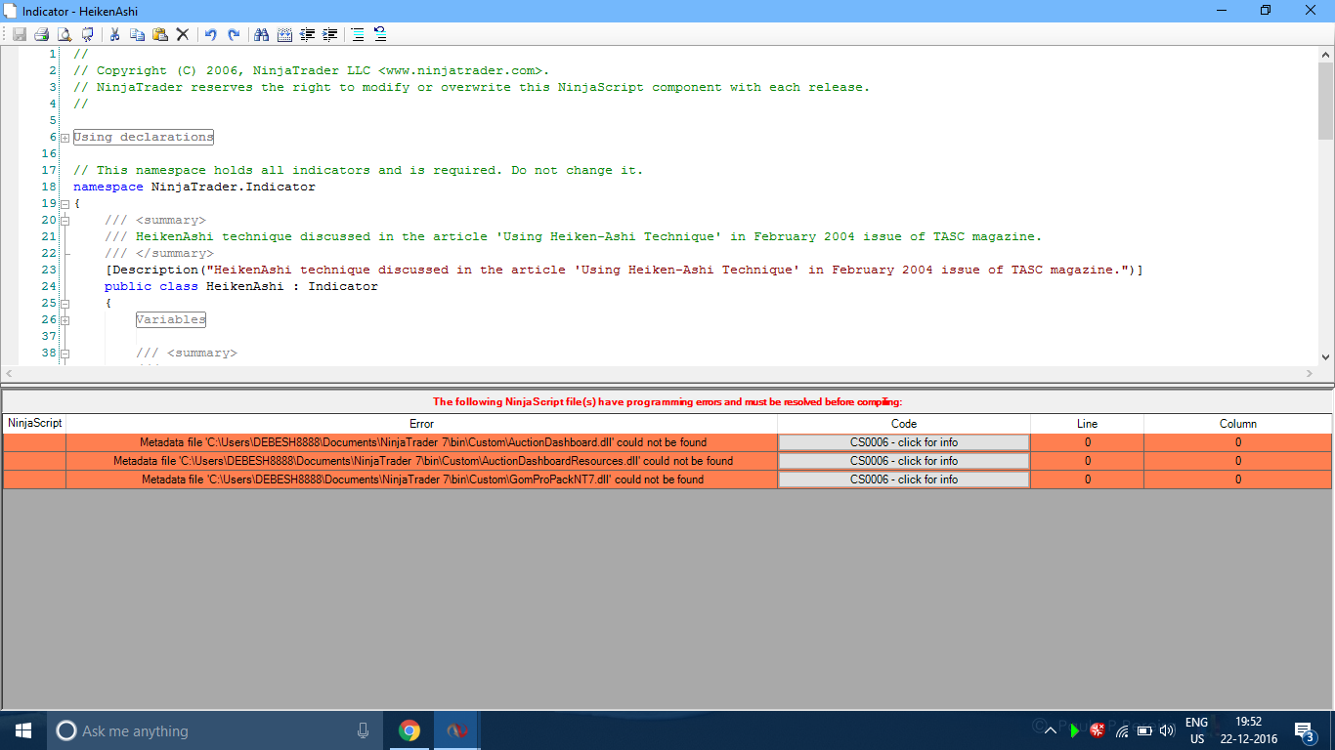The height and width of the screenshot is (750, 1335).
Task: Click the red circular tray icon
Action: [x=1098, y=730]
